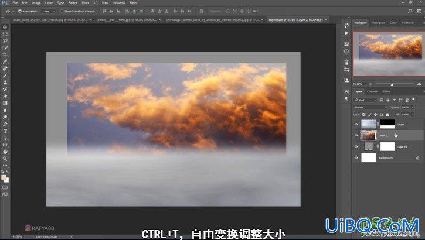The width and height of the screenshot is (425, 240).
Task: Open the History panel icon
Action: point(346,25)
